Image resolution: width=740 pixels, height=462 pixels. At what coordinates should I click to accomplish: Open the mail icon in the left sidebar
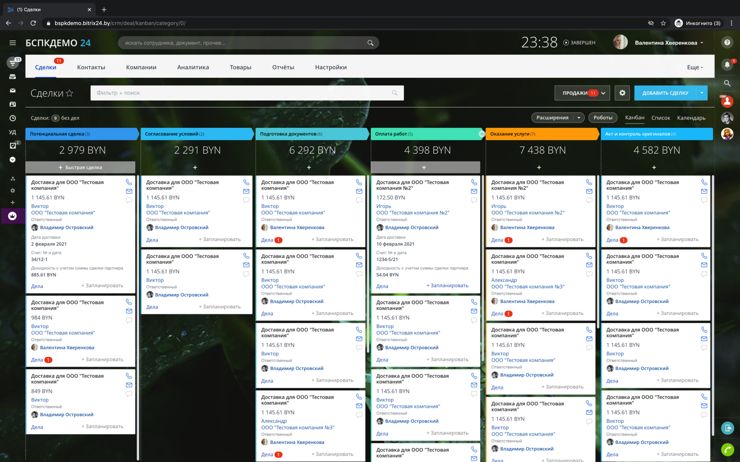(x=12, y=91)
